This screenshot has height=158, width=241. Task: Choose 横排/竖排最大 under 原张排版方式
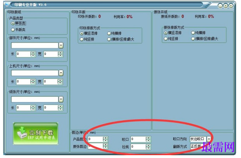[193, 39]
